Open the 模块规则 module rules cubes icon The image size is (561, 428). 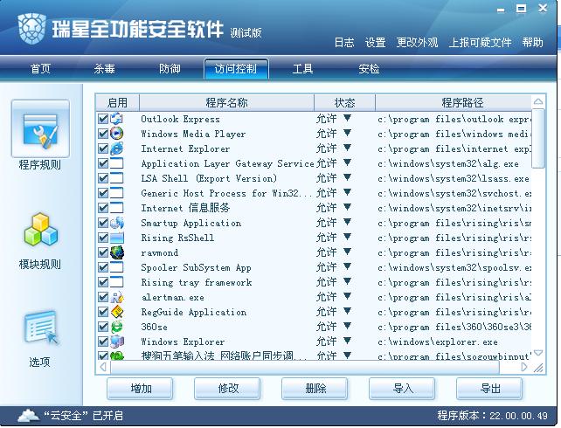coord(40,230)
